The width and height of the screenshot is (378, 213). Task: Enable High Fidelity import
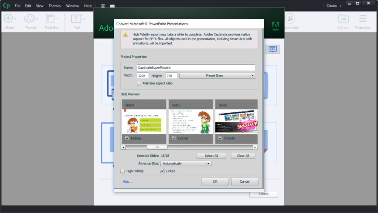tap(123, 171)
